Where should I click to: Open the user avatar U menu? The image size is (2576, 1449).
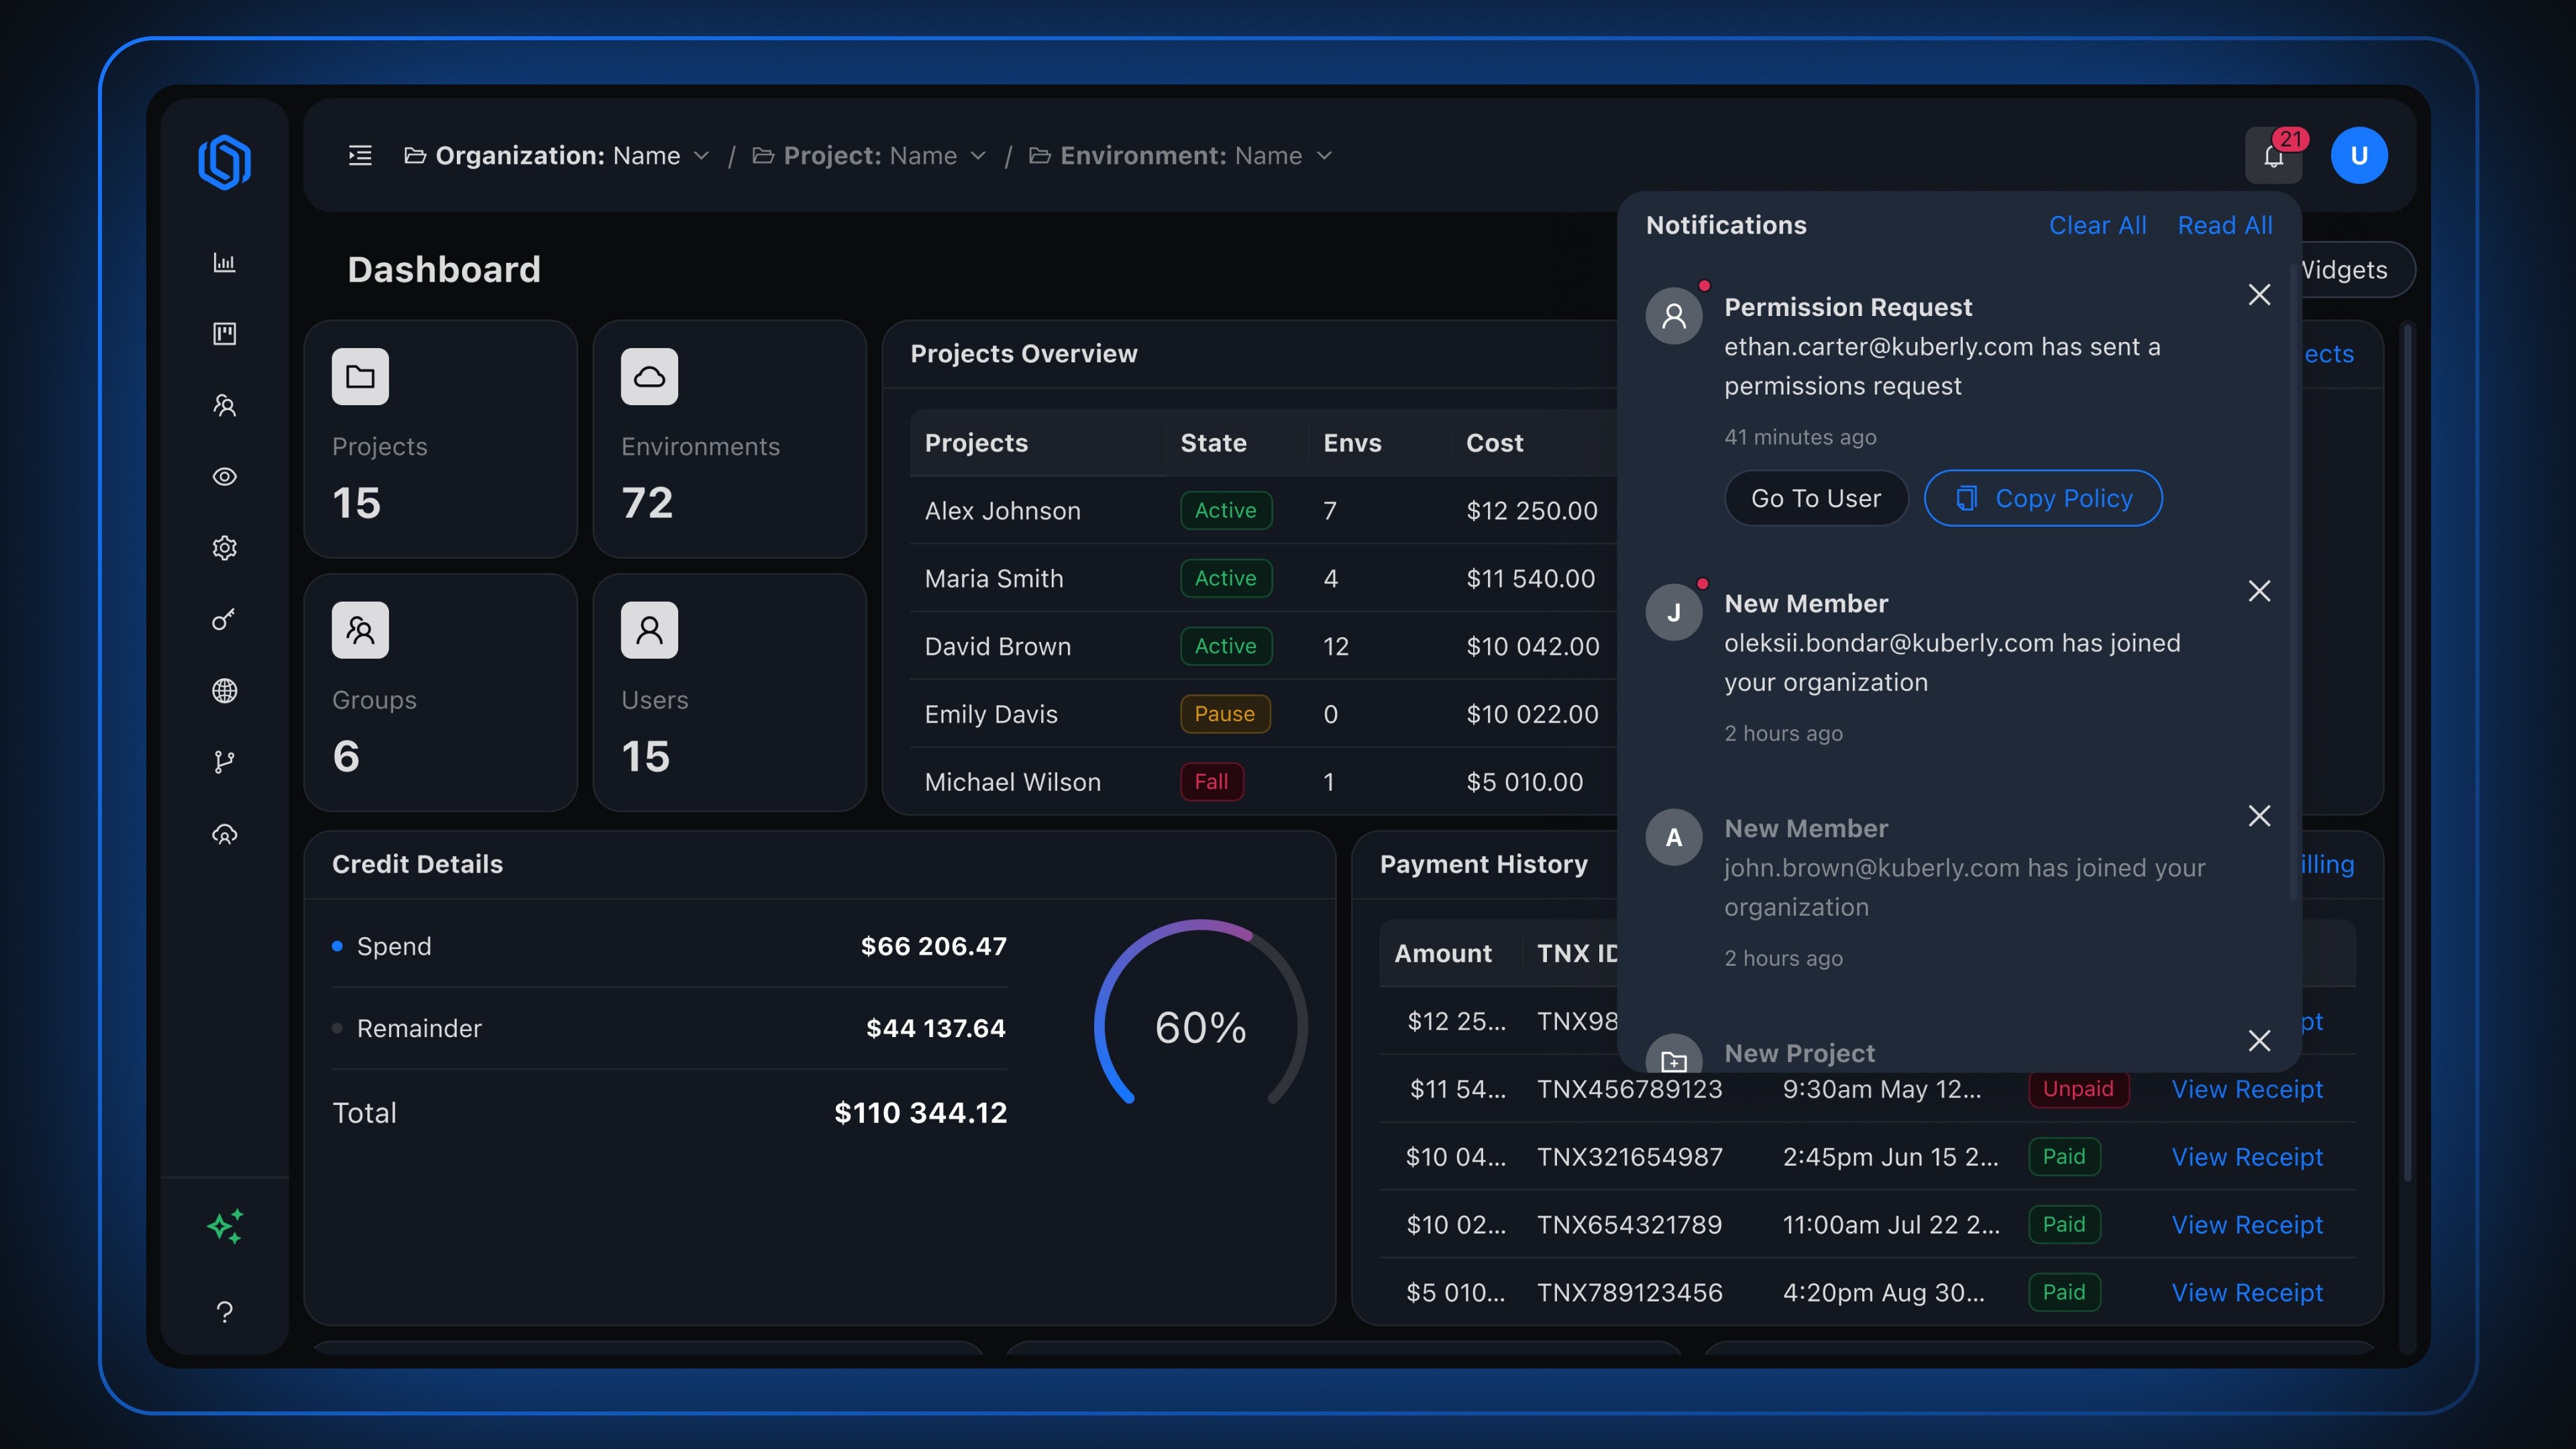[x=2359, y=155]
